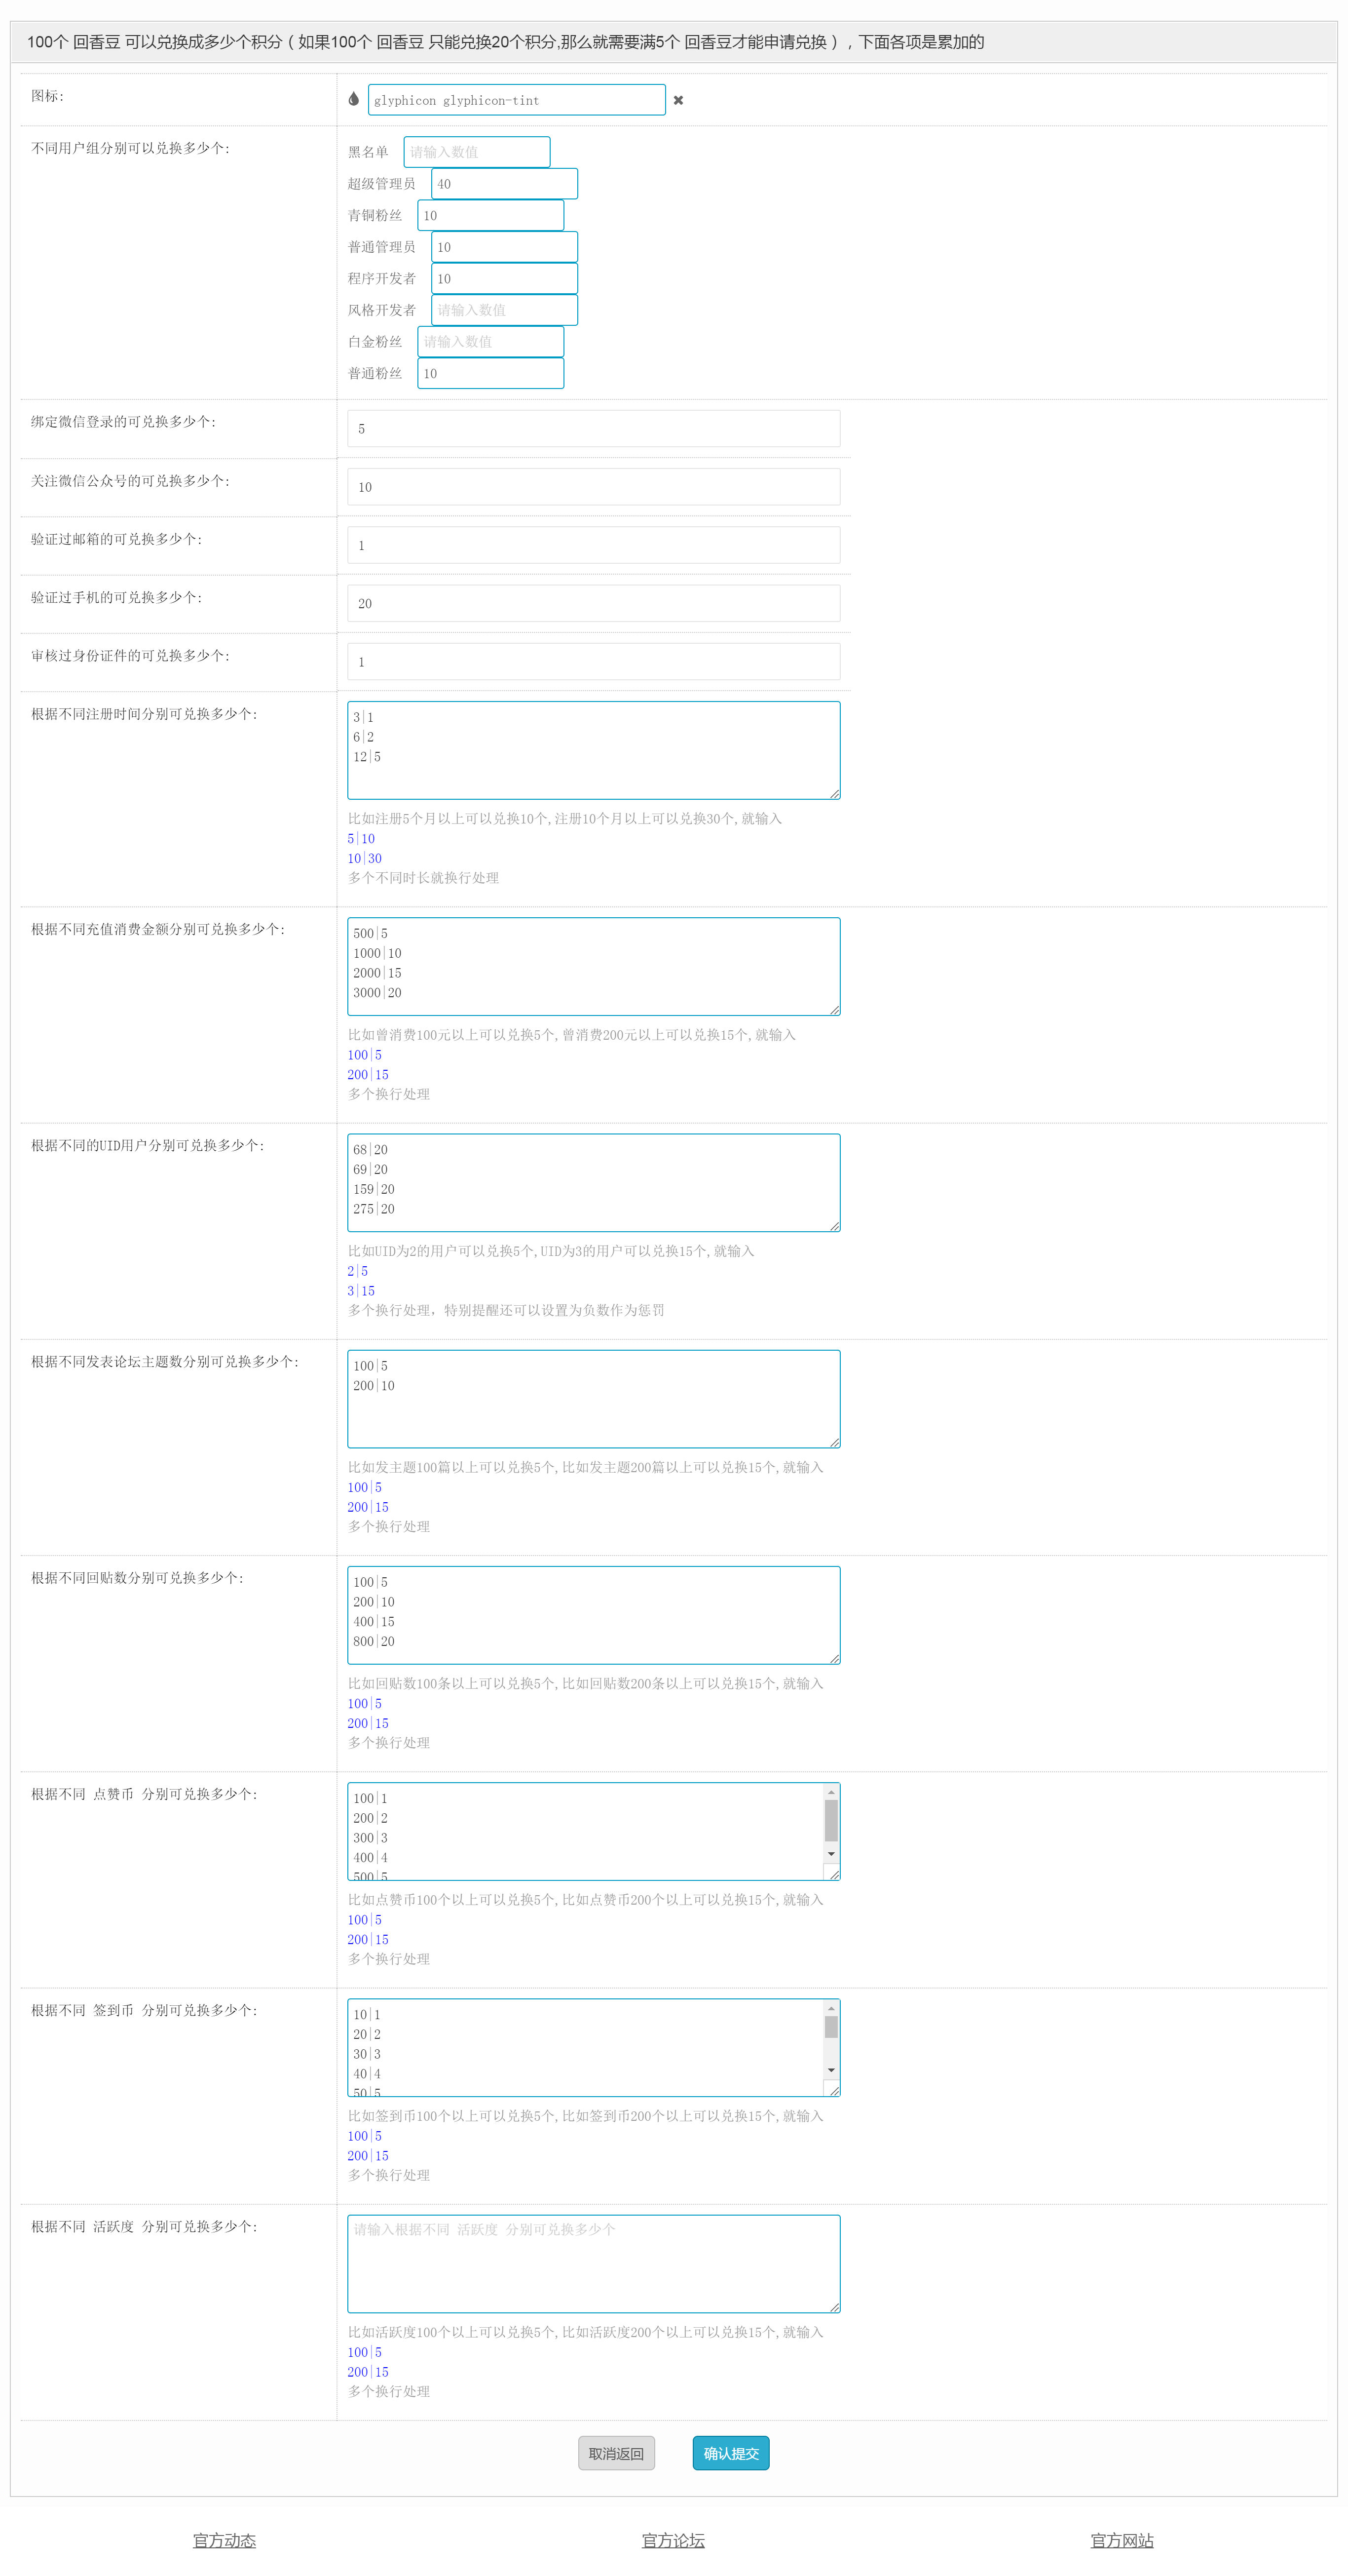This screenshot has width=1348, height=2576.
Task: Click the UID用户 rules textarea
Action: 594,1183
